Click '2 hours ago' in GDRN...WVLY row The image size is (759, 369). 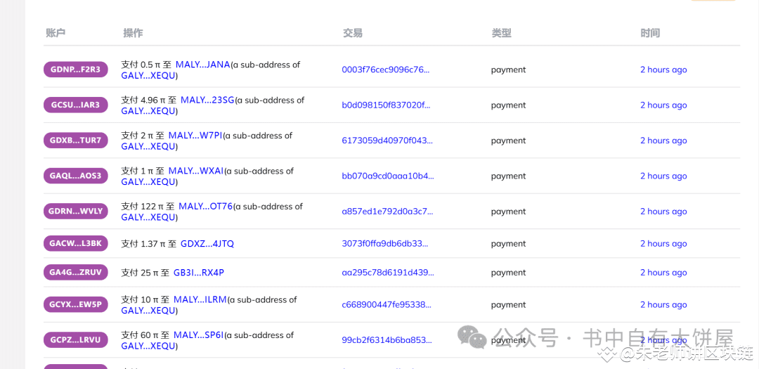click(663, 211)
